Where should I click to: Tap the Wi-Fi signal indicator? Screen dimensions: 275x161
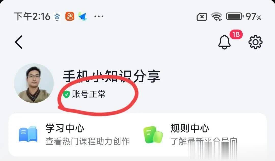[x=217, y=17]
